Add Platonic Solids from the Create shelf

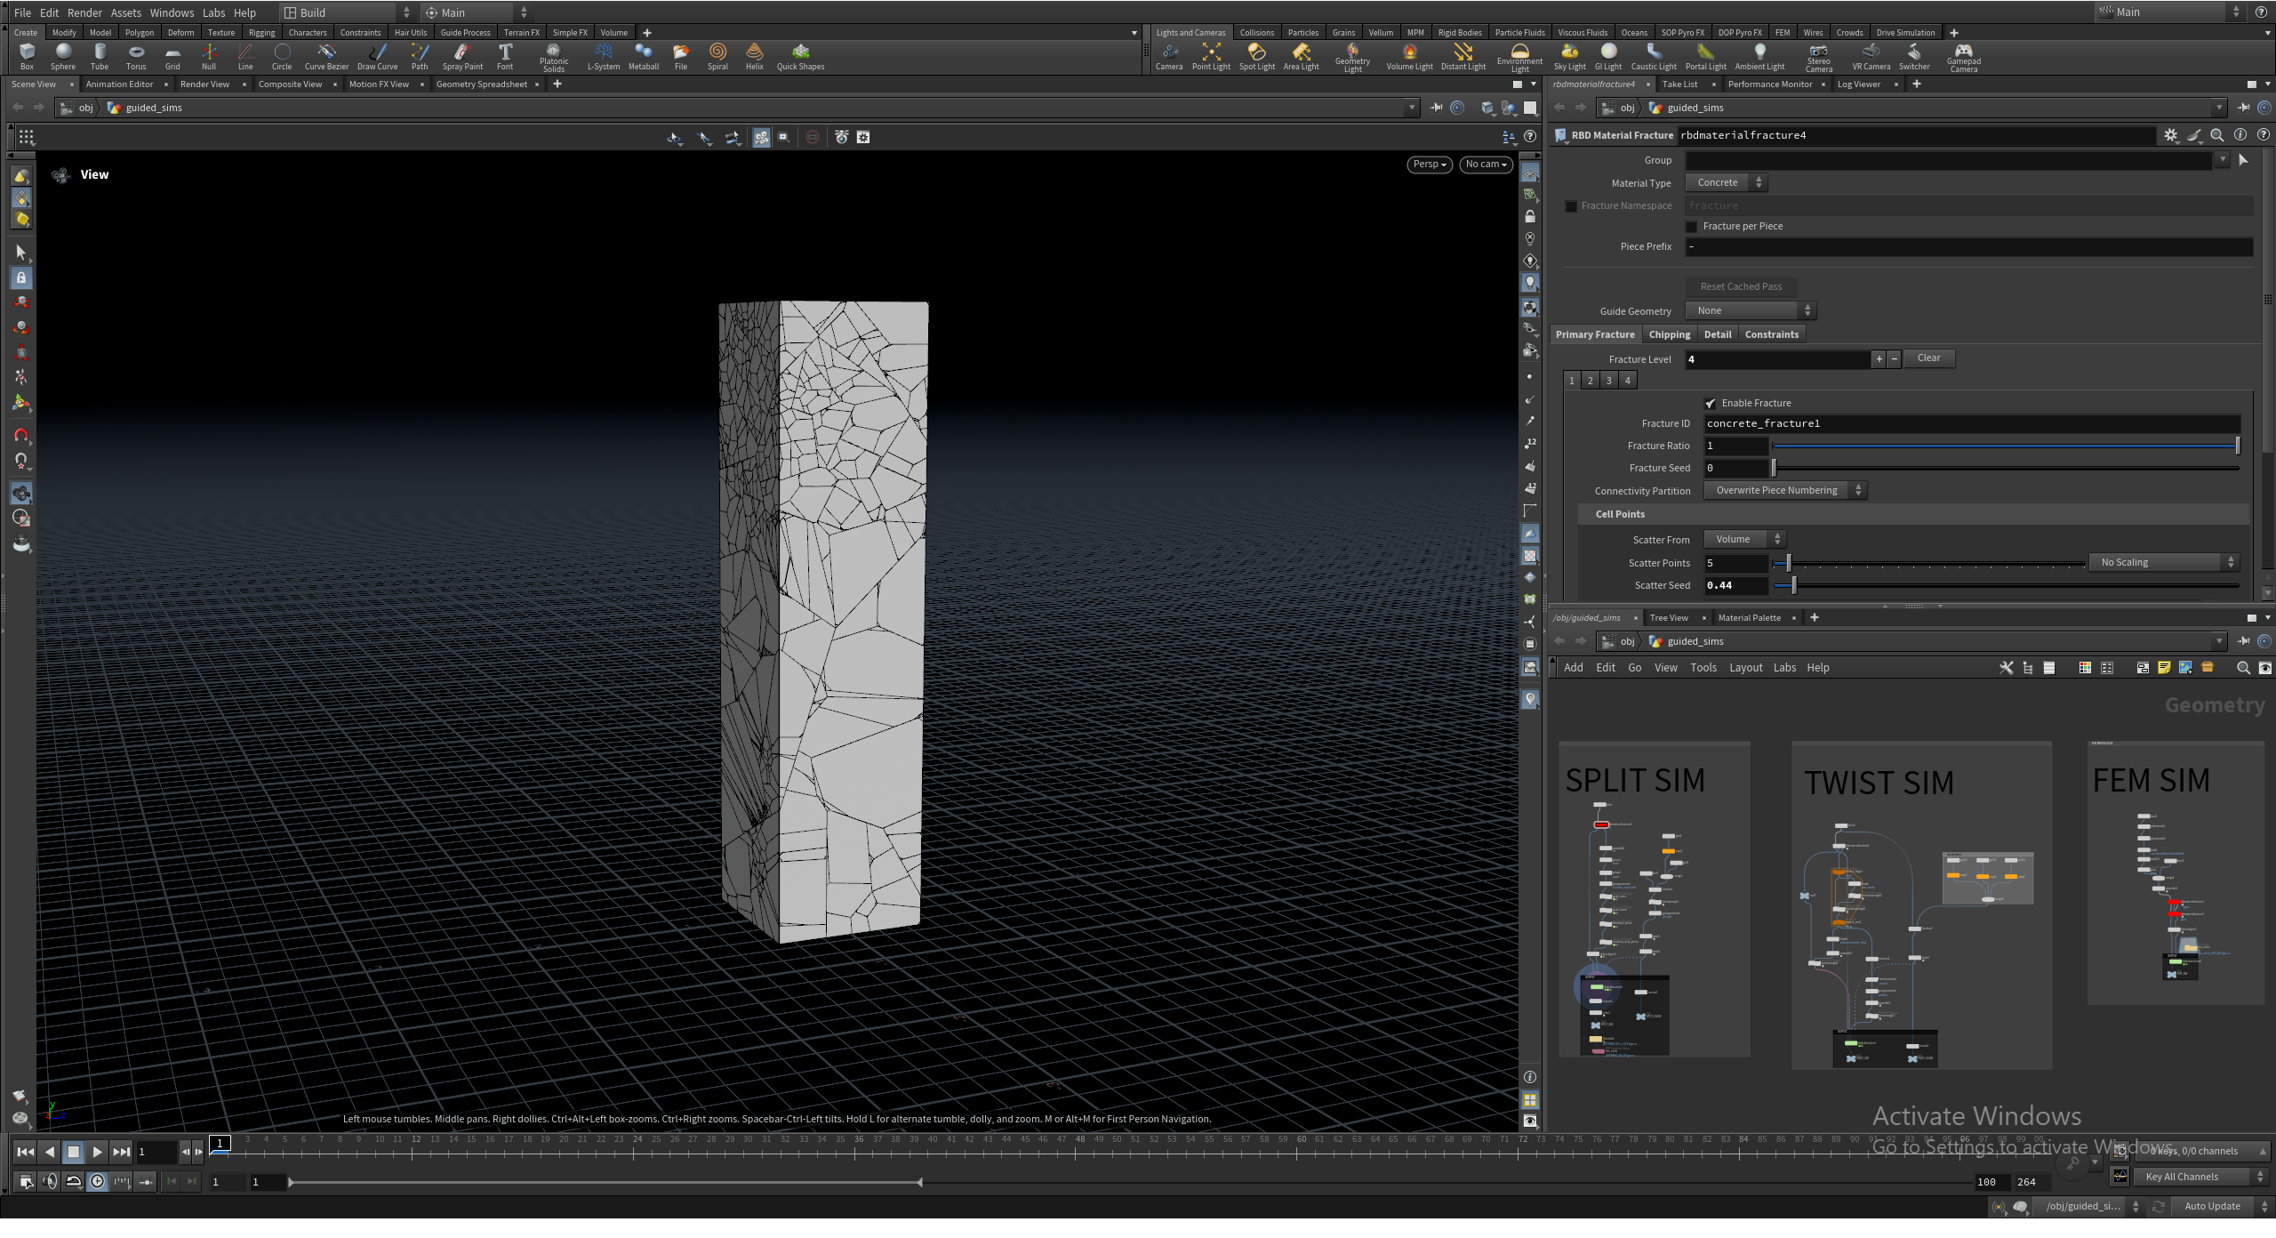(554, 56)
